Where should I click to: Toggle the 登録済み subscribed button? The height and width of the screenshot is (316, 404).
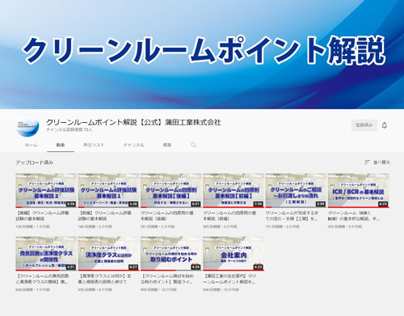(364, 125)
